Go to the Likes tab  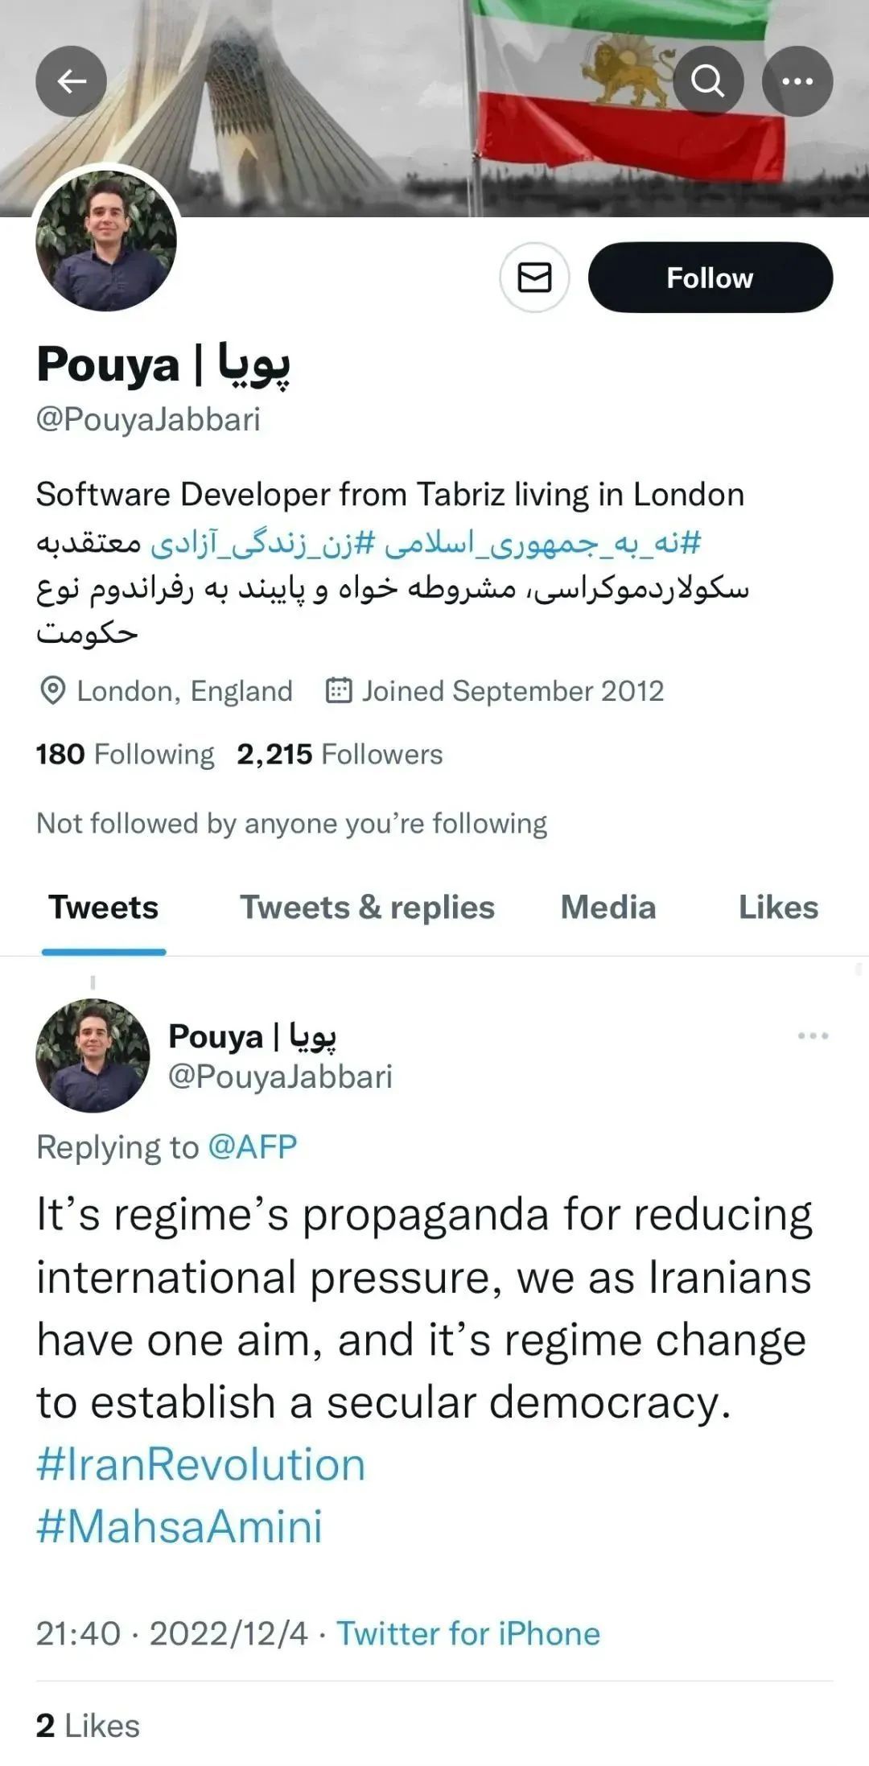tap(778, 908)
